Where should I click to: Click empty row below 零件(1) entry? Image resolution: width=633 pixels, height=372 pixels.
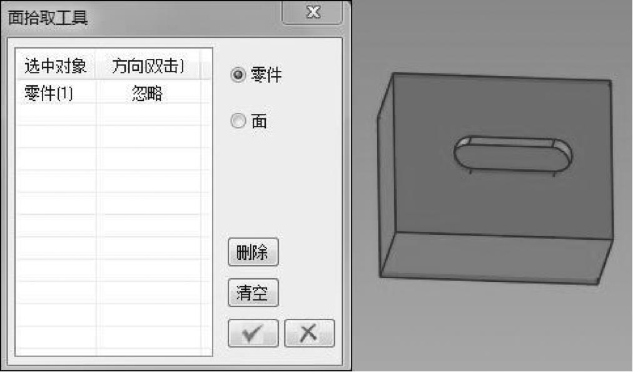pyautogui.click(x=113, y=115)
